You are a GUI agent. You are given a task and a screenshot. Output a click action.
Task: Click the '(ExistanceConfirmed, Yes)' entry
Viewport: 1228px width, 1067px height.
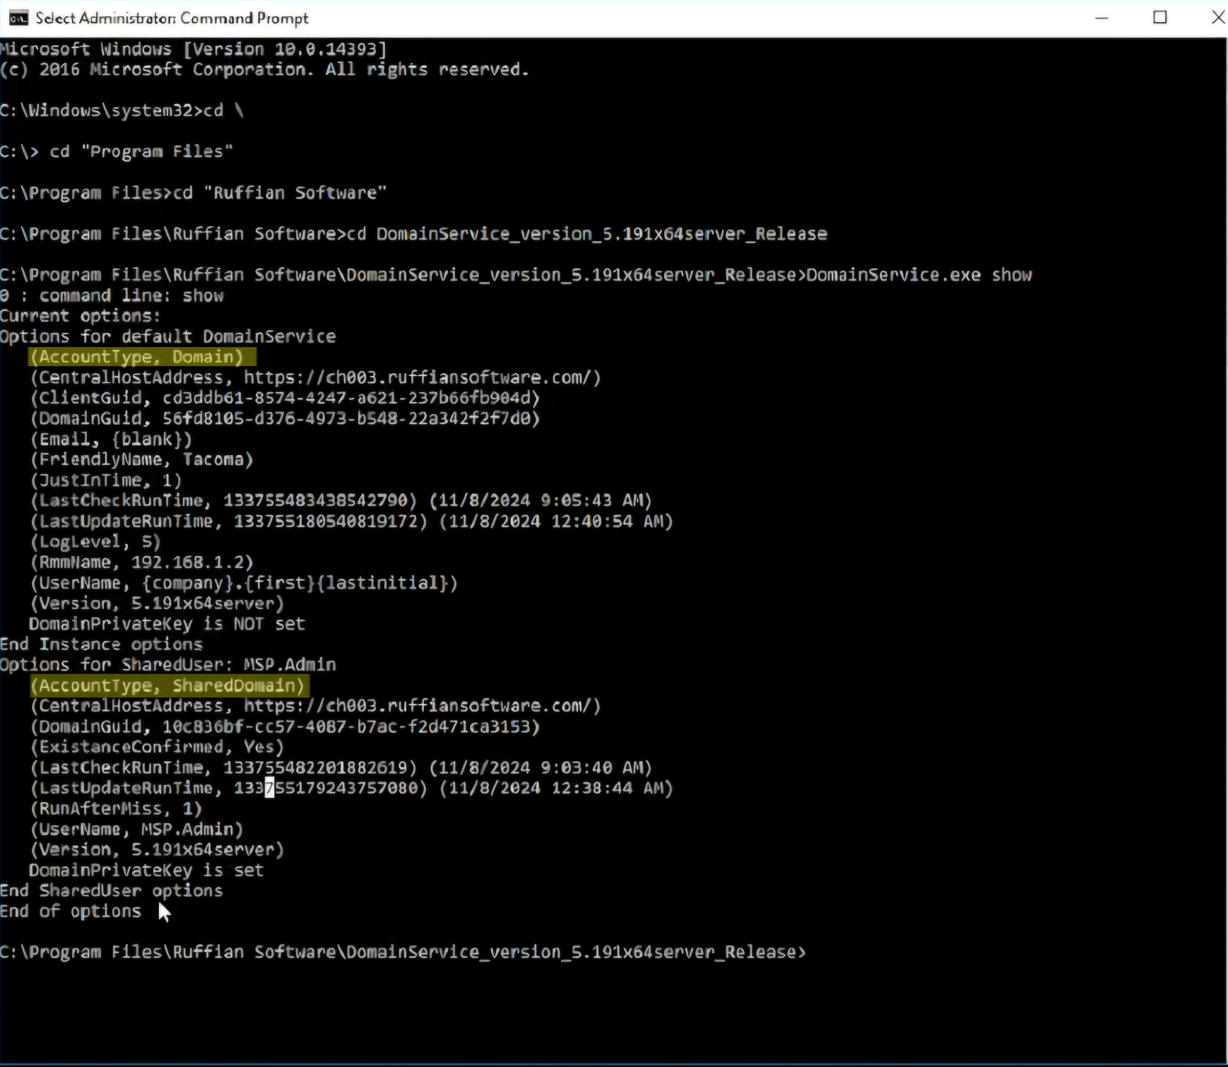tap(157, 747)
